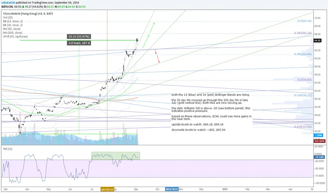
Task: Click the -100.0000 label on the %R scale
Action: pyautogui.click(x=320, y=183)
